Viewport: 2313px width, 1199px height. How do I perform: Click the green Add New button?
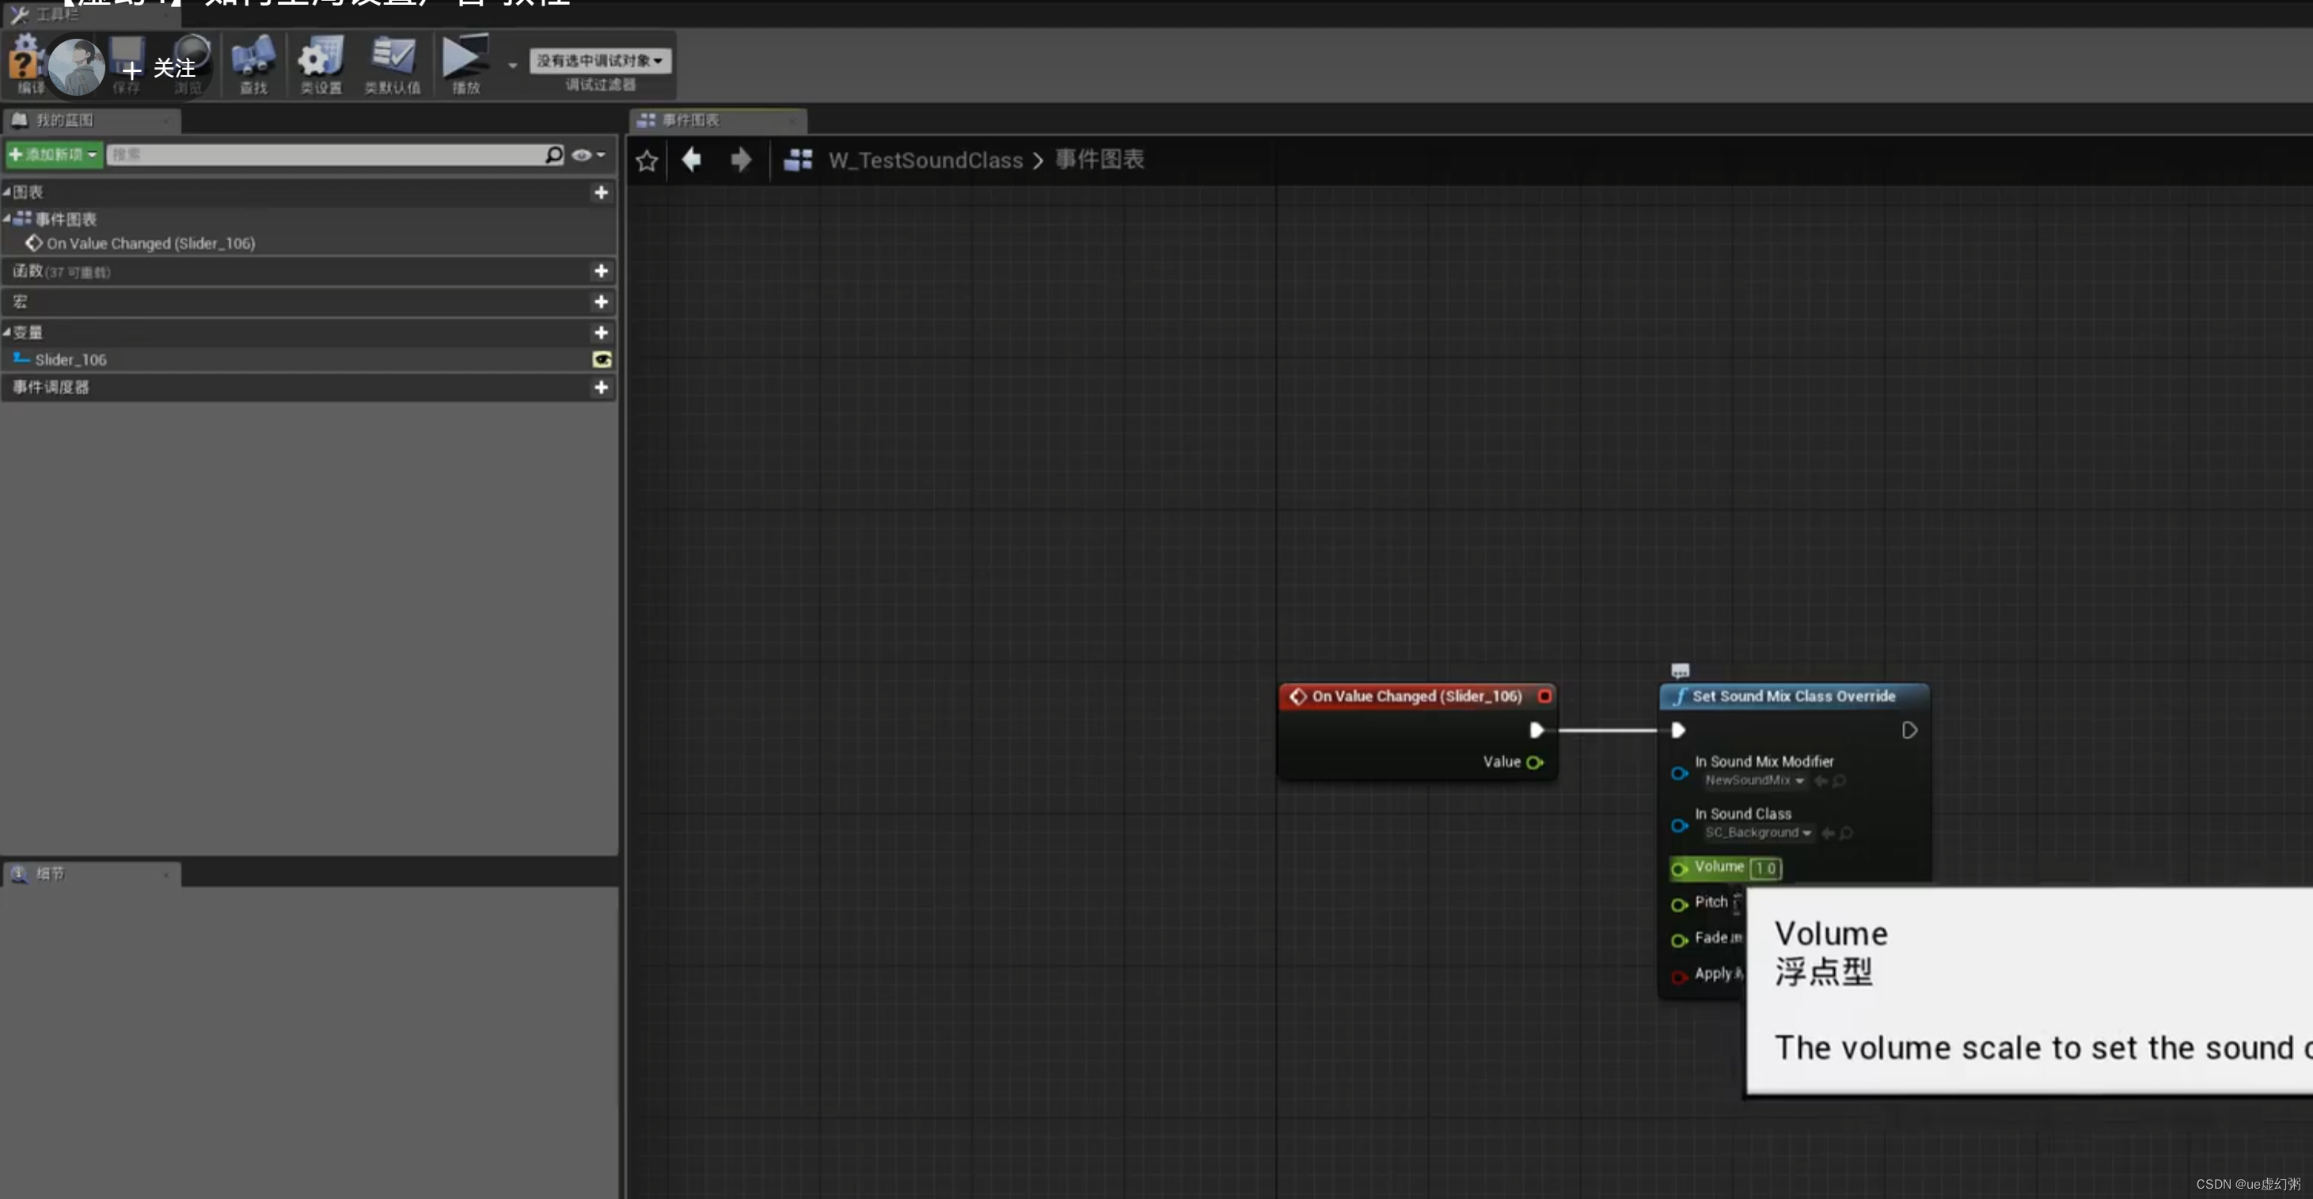click(53, 154)
